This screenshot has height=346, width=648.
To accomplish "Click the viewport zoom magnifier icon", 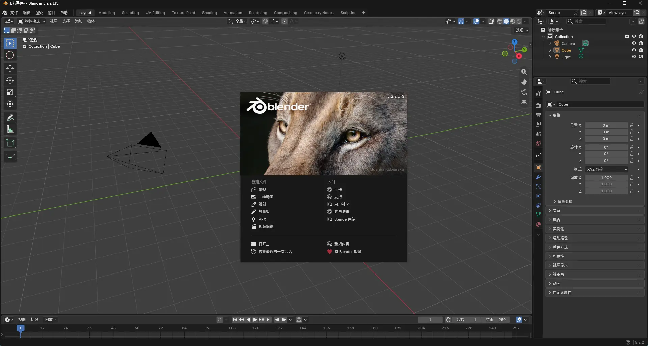I will coord(524,72).
